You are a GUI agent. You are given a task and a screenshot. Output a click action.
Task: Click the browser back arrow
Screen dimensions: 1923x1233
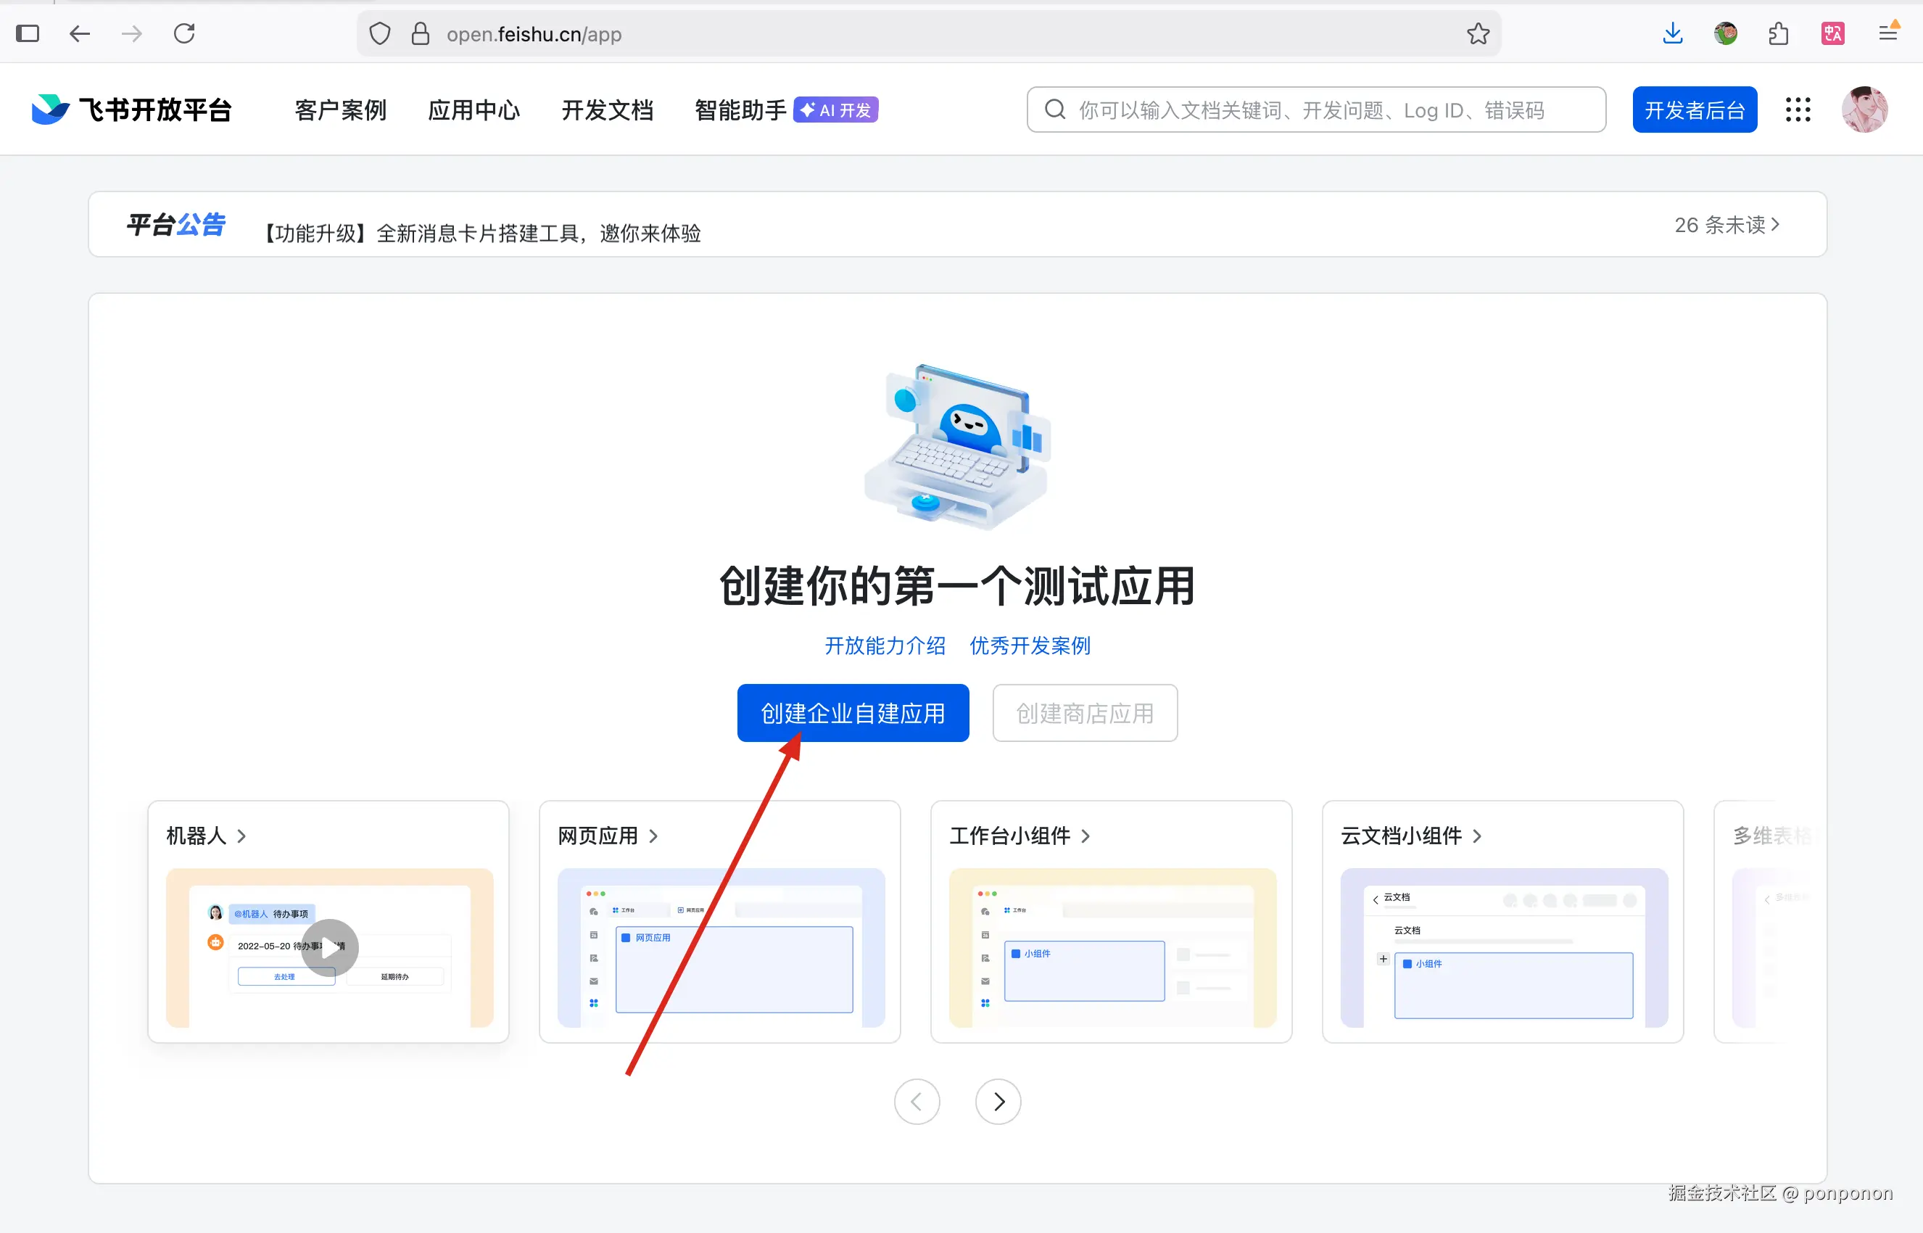click(79, 33)
